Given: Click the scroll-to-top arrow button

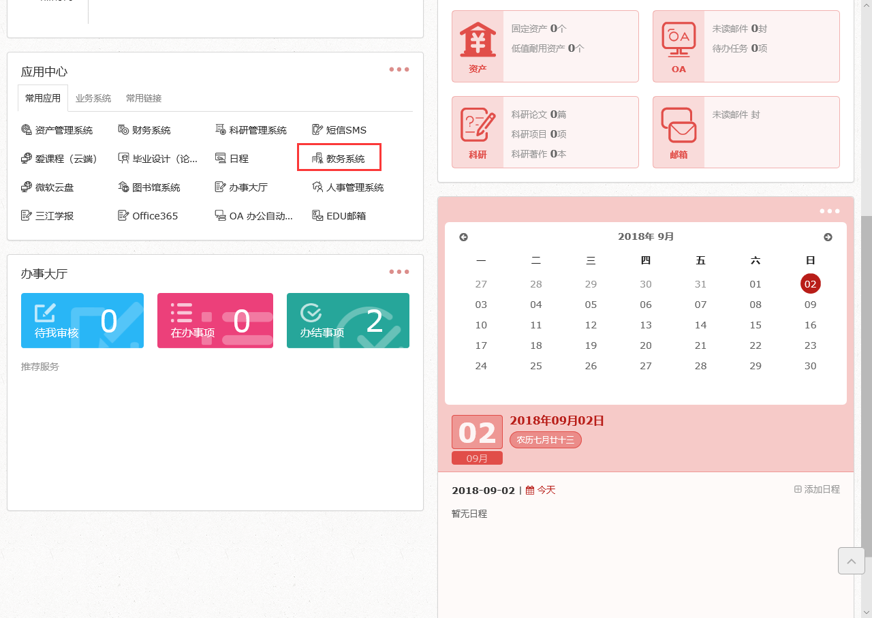Looking at the screenshot, I should click(x=851, y=560).
